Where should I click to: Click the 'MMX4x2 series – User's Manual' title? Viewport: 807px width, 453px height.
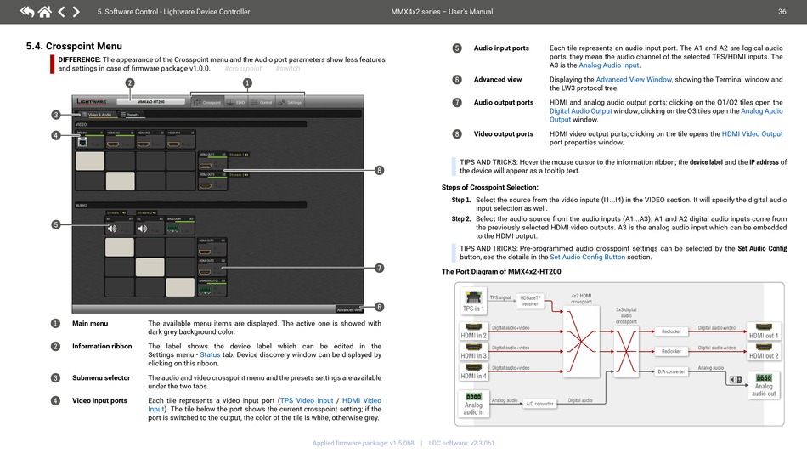tap(442, 11)
